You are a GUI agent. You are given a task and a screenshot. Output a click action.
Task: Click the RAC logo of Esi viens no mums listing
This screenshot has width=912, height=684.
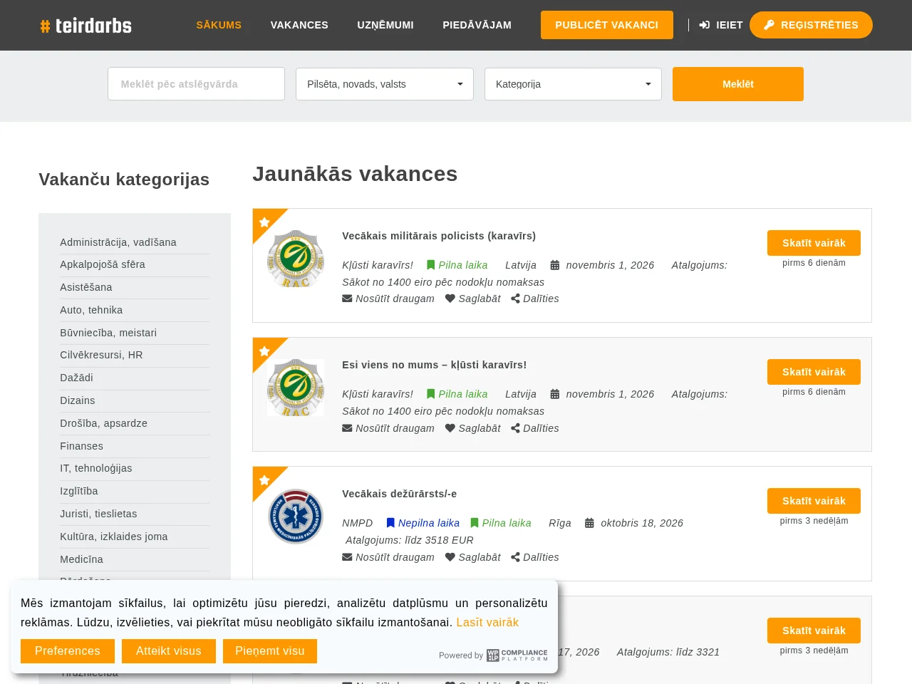pyautogui.click(x=296, y=388)
